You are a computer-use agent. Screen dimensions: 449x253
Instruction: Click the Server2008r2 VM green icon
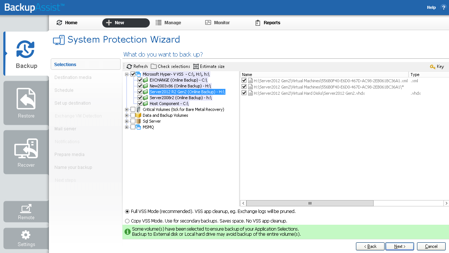coord(146,98)
